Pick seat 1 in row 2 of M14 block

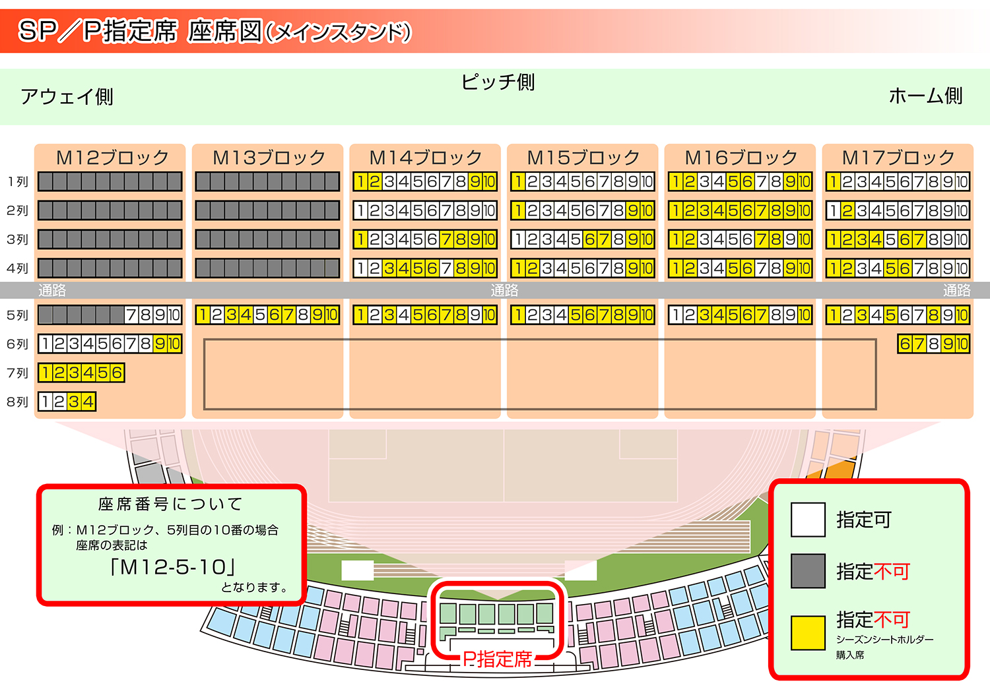pyautogui.click(x=361, y=210)
